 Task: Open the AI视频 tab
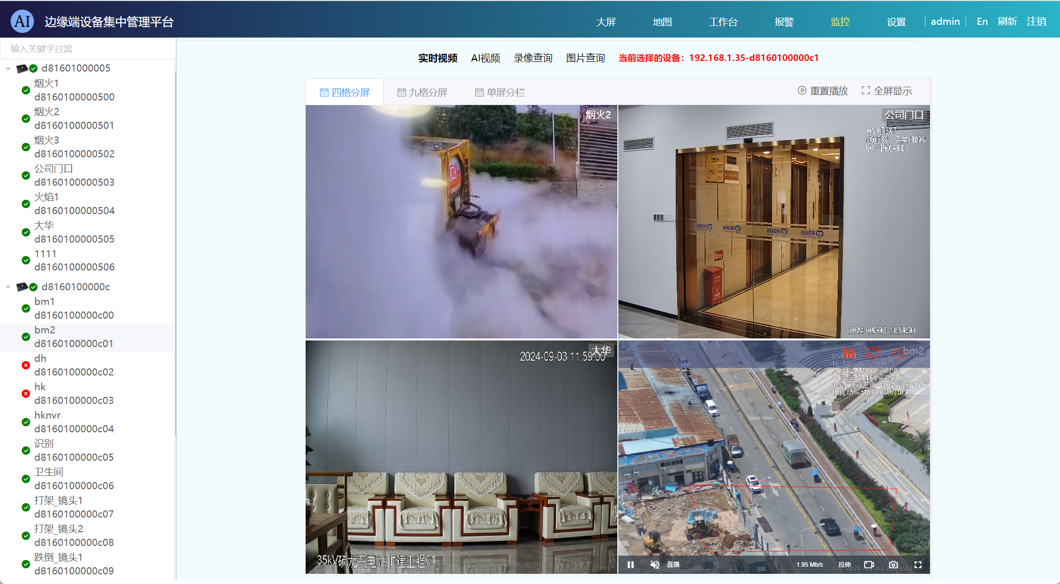tap(485, 58)
